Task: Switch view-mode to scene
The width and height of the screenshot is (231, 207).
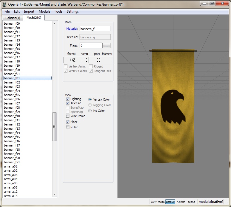Action: pos(191,202)
